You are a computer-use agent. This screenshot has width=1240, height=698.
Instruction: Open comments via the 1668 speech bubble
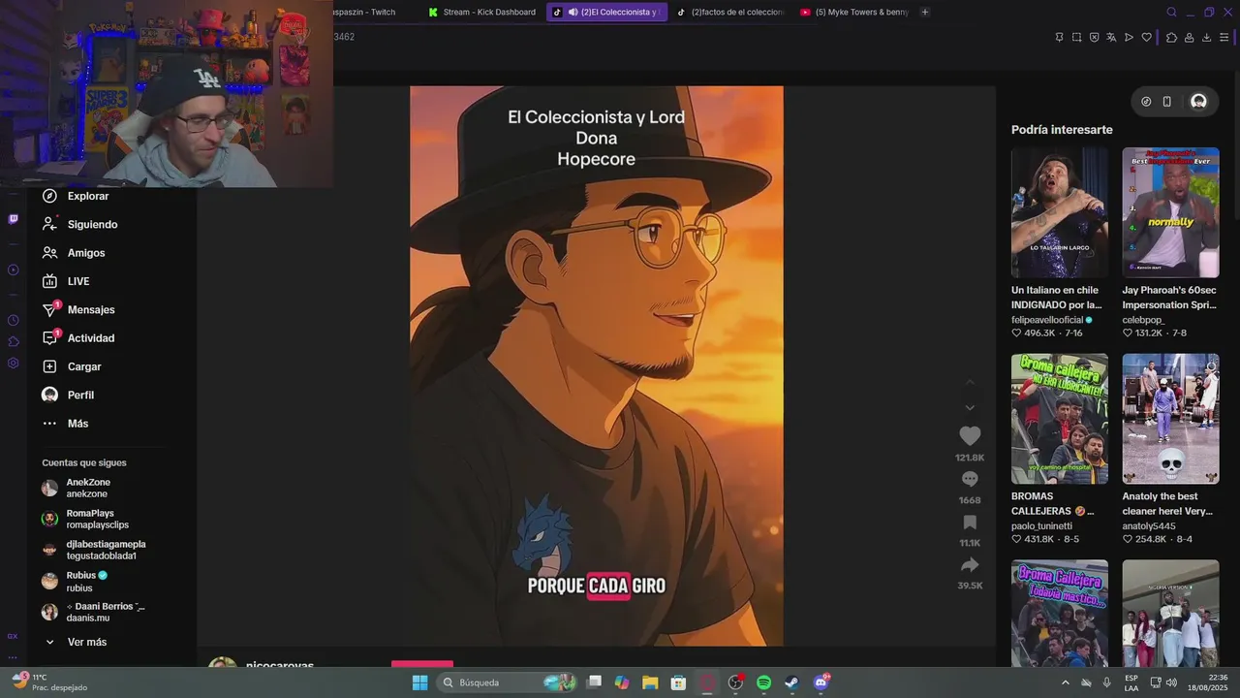pos(970,479)
